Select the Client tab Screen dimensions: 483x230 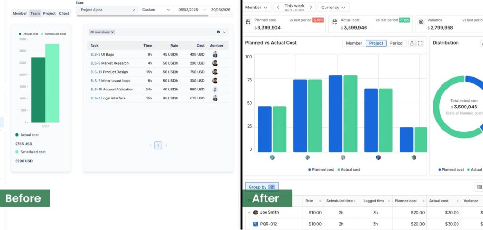coord(64,13)
